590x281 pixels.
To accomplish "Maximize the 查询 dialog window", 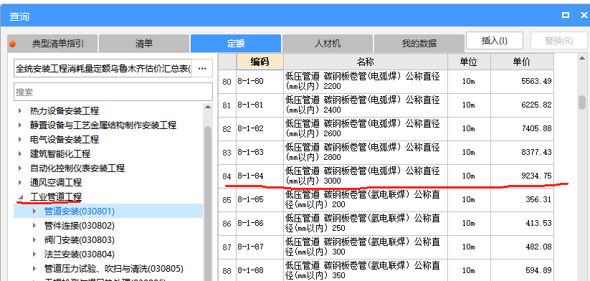I will pos(565,15).
